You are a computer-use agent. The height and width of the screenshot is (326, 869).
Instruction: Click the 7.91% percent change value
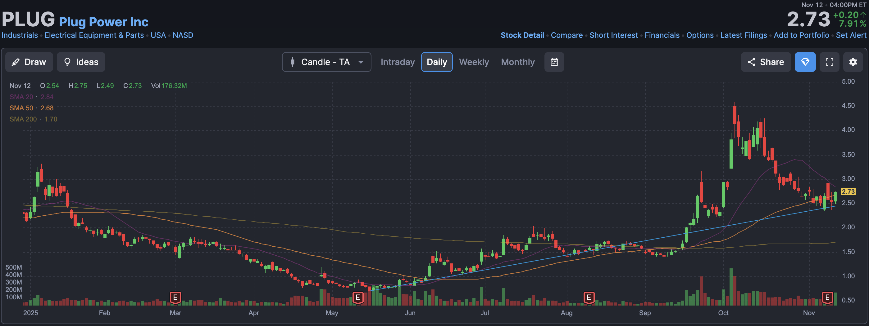[852, 24]
